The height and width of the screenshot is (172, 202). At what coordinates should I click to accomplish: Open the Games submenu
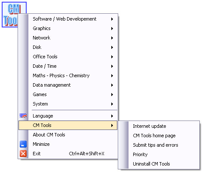68,94
